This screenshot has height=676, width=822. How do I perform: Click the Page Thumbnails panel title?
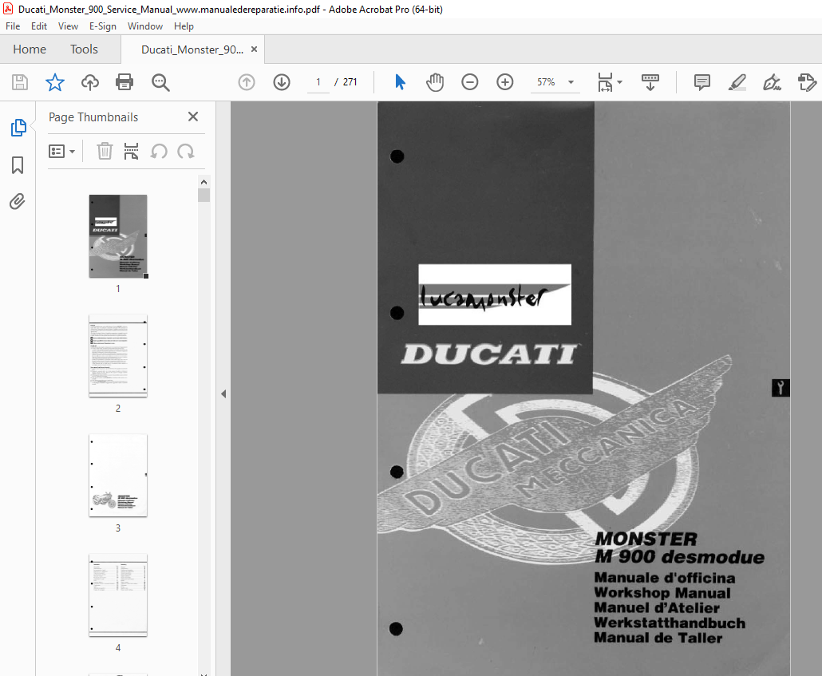pos(93,117)
